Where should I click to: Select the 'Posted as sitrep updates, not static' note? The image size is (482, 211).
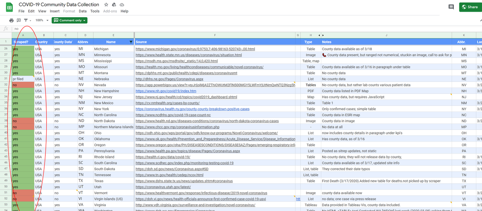click(386, 151)
